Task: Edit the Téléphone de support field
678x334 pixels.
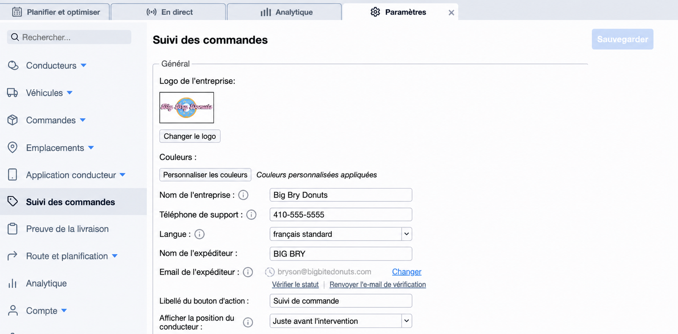Action: [341, 214]
